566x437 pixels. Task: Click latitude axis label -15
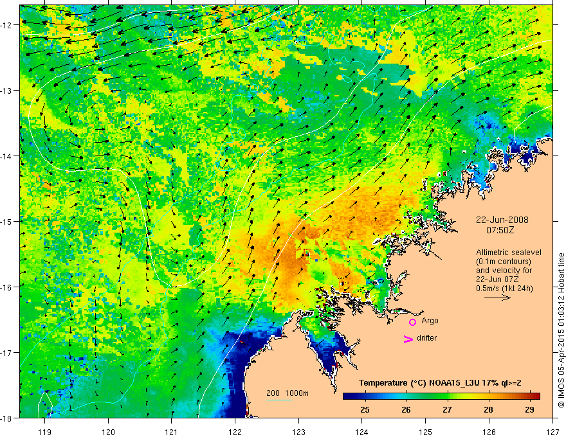[x=7, y=221]
